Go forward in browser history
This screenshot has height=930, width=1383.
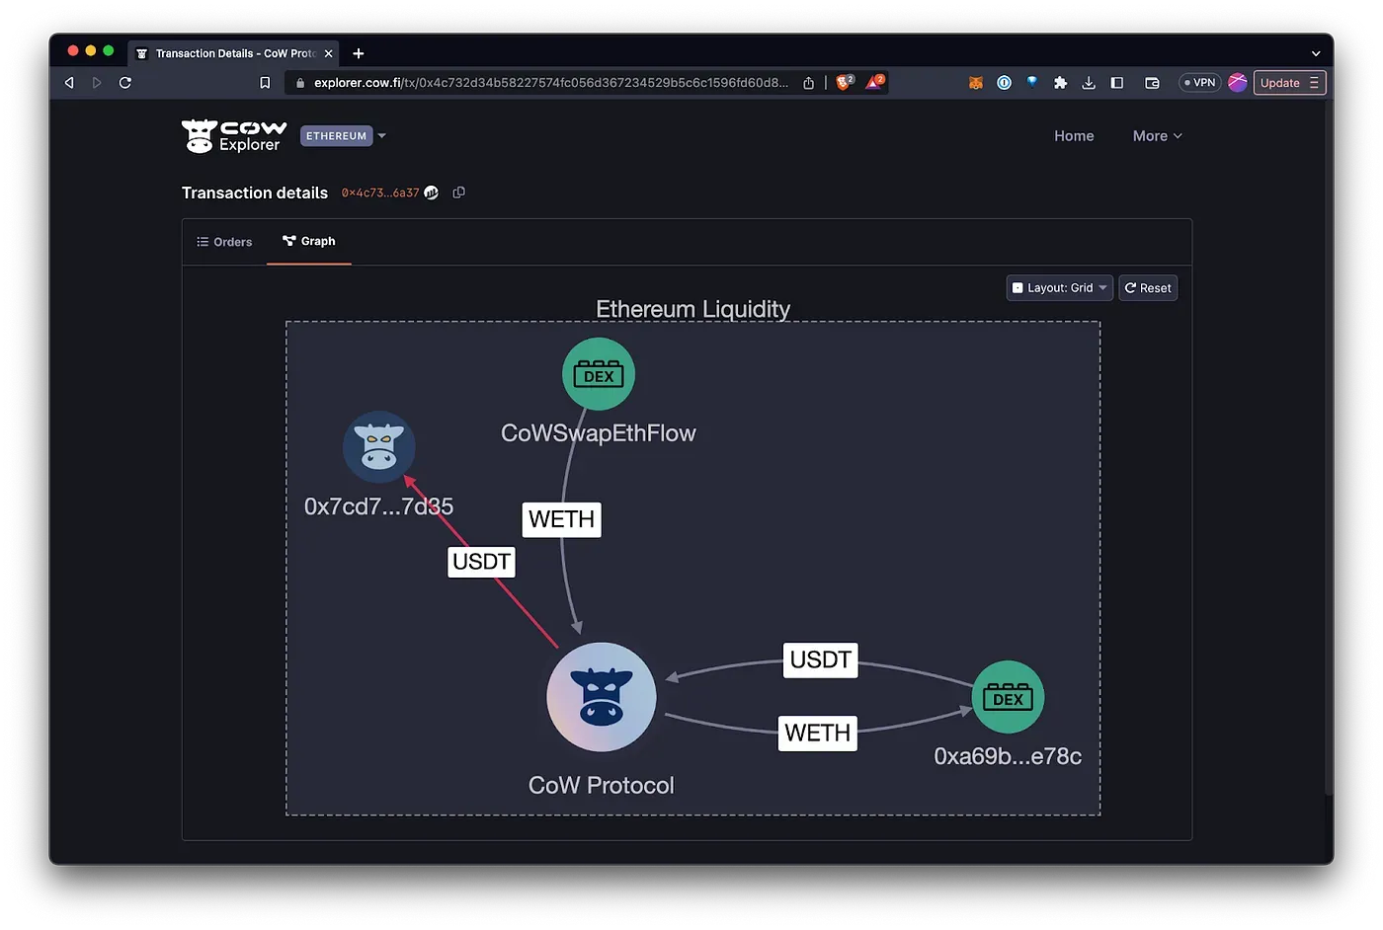97,83
